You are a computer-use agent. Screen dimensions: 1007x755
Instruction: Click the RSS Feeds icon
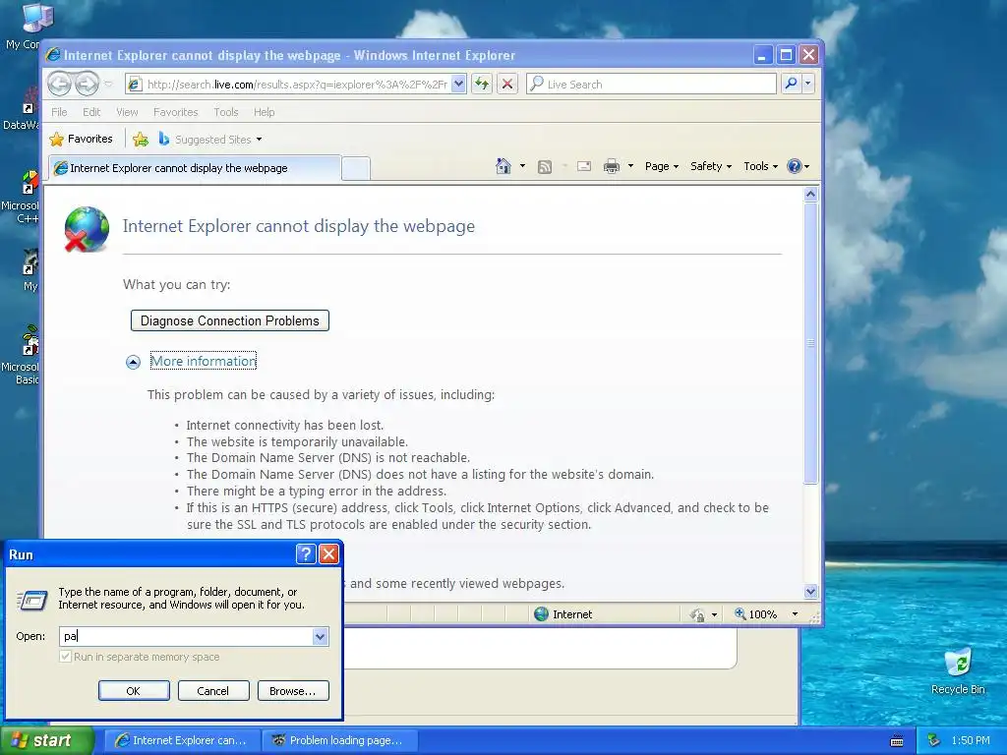click(545, 167)
